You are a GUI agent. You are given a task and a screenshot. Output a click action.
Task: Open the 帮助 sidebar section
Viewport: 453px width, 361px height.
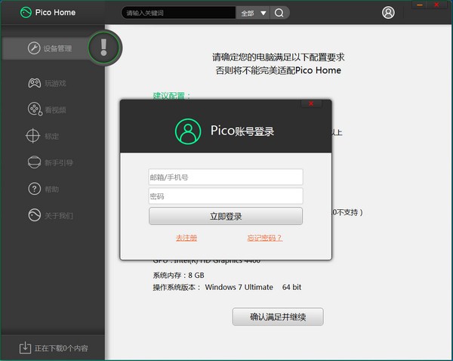[x=52, y=189]
